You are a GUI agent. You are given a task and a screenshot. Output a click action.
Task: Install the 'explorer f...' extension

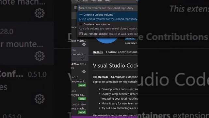(x=82, y=85)
